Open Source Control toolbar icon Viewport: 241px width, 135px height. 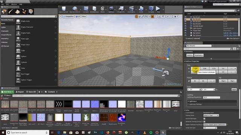[x=75, y=9]
